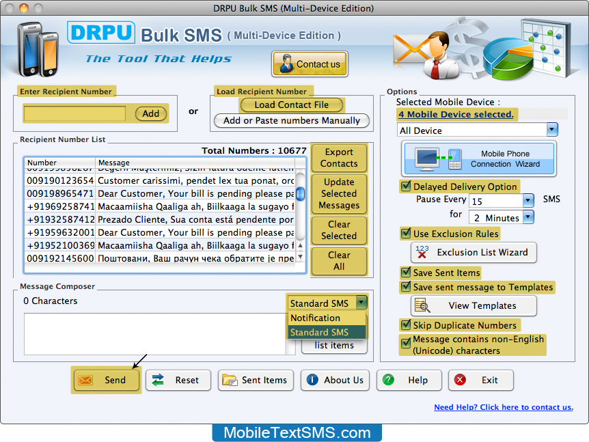589x442 pixels.
Task: Open the Need Help contact link
Action: pos(504,407)
